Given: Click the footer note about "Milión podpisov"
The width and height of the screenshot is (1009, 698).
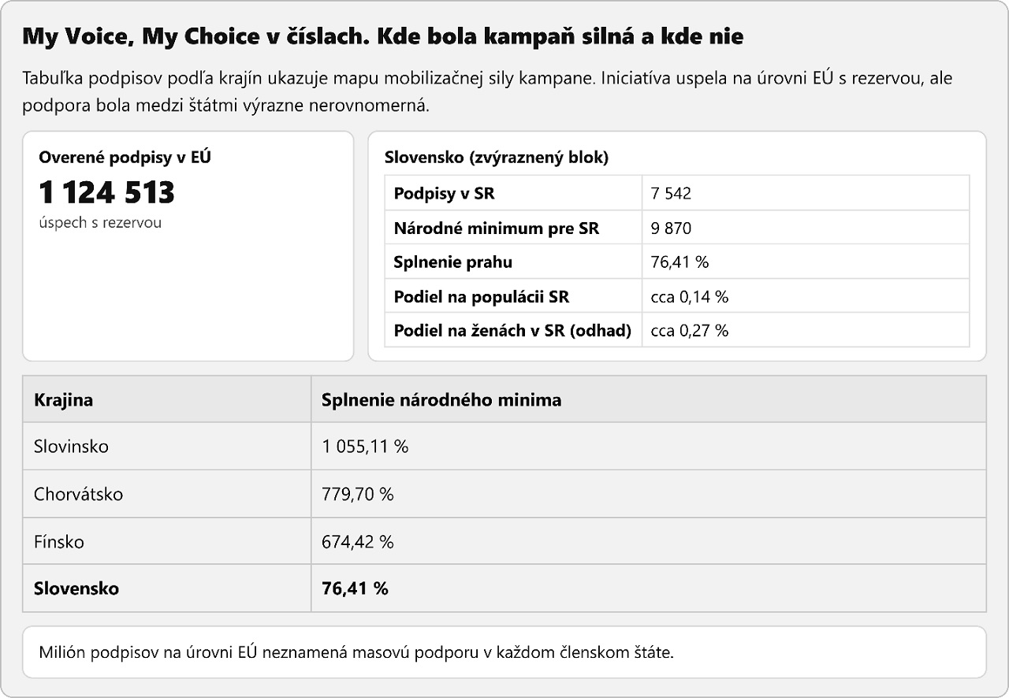Looking at the screenshot, I should (356, 652).
